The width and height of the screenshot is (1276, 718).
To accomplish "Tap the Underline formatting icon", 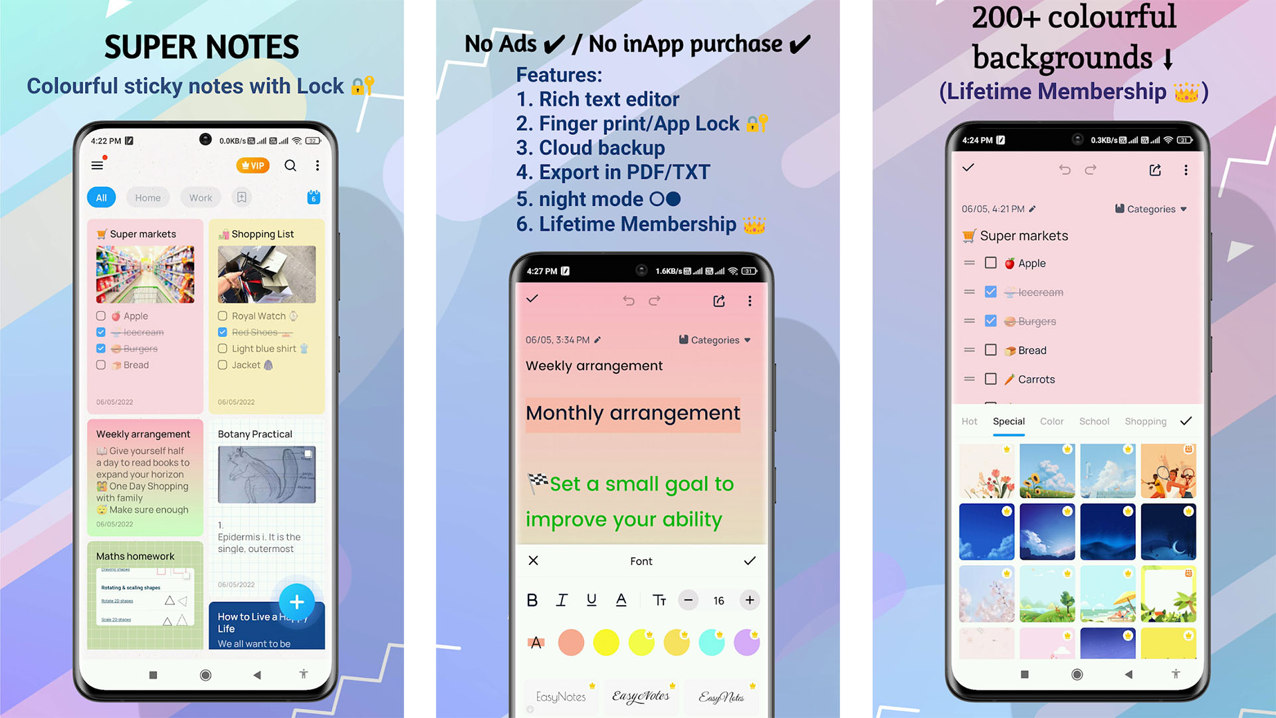I will [x=591, y=600].
